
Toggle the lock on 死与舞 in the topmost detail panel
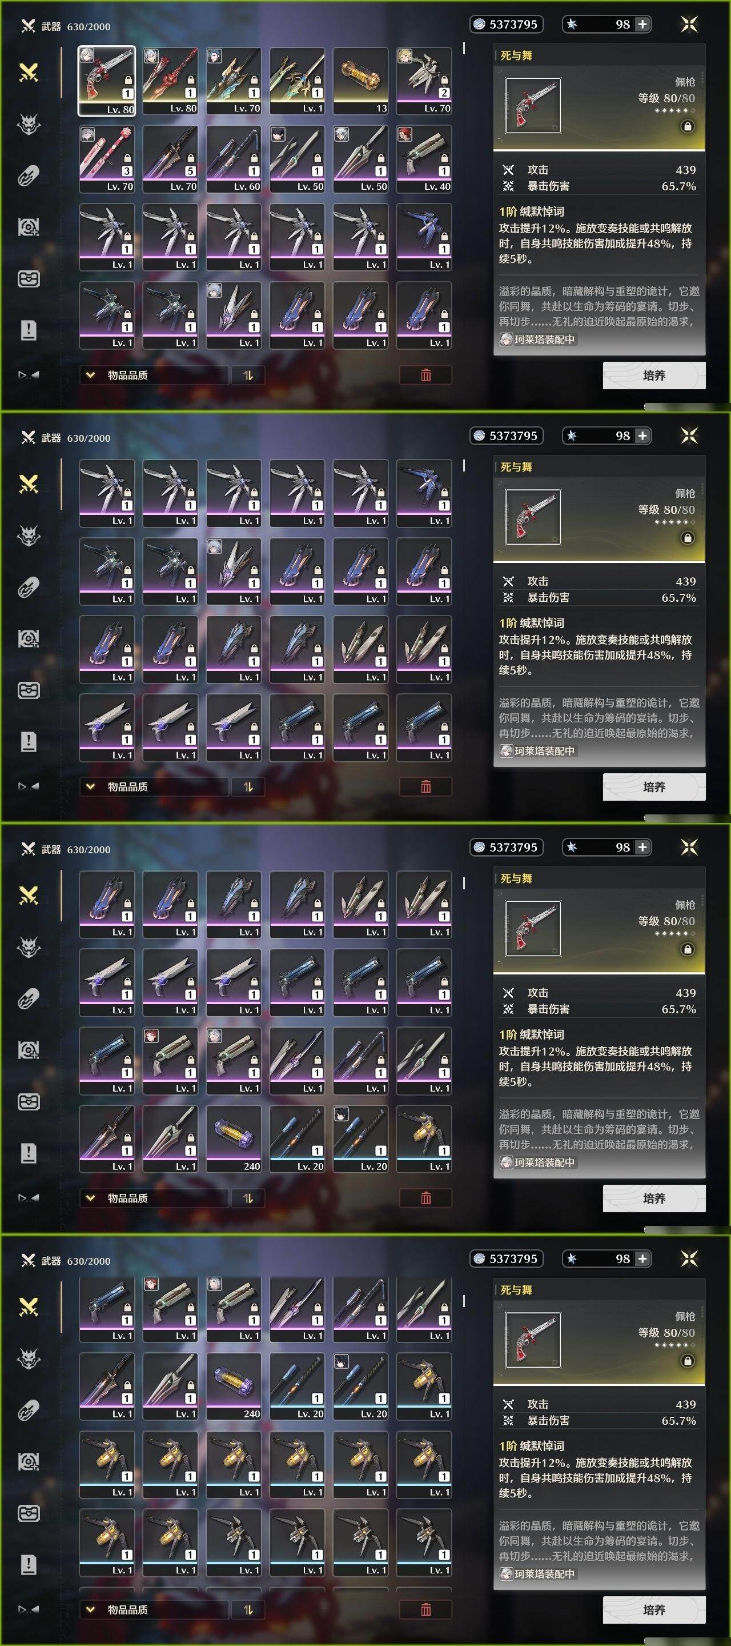coord(688,126)
